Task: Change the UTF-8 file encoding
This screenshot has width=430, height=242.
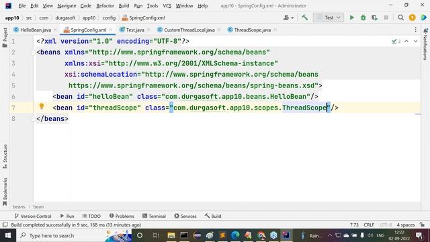Action: pyautogui.click(x=386, y=225)
